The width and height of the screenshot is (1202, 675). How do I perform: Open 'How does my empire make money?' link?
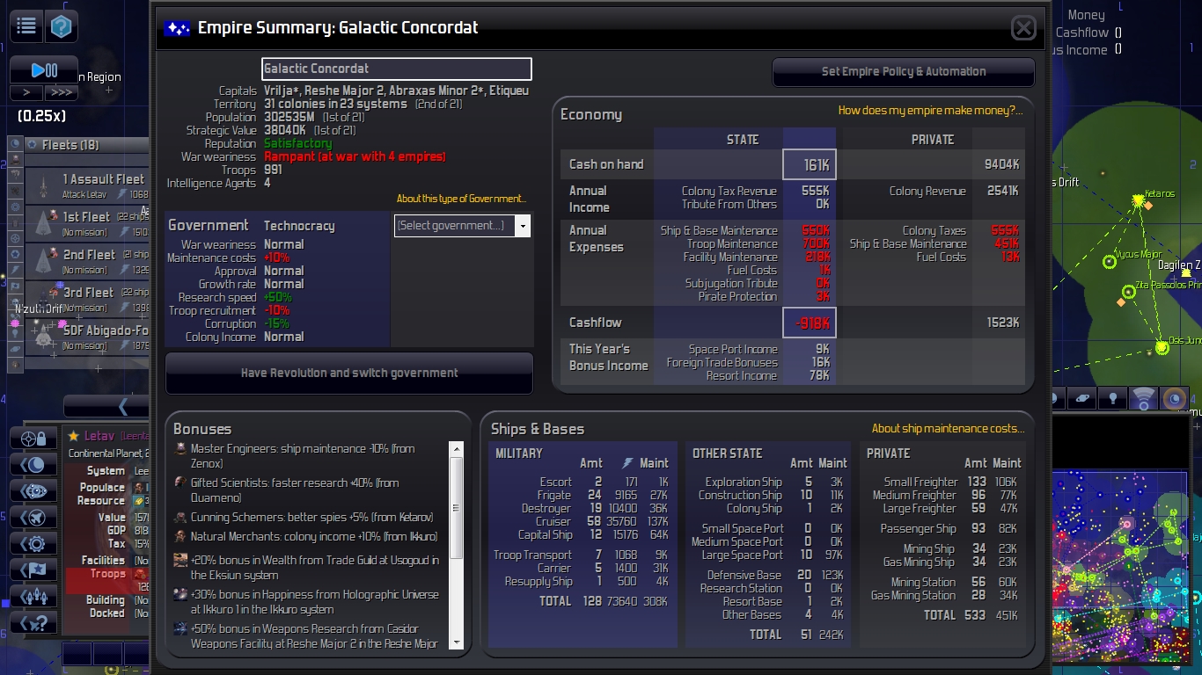pyautogui.click(x=931, y=111)
